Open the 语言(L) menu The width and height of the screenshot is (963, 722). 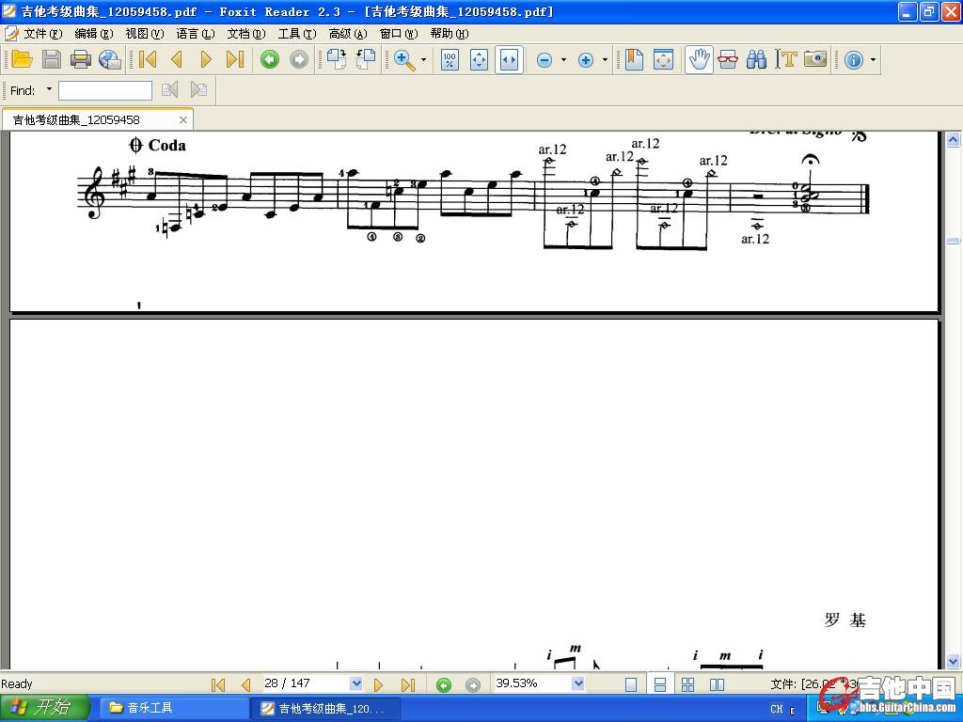click(x=196, y=33)
